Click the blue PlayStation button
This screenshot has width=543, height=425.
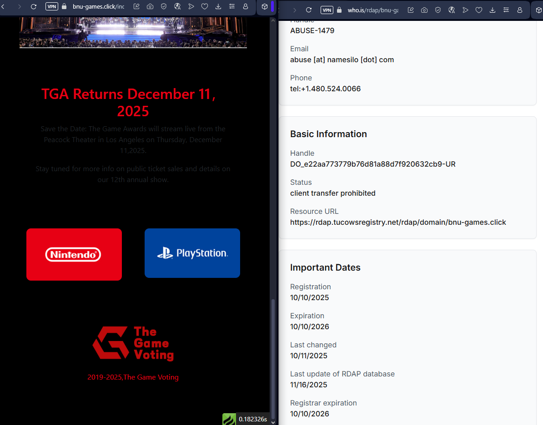point(192,253)
